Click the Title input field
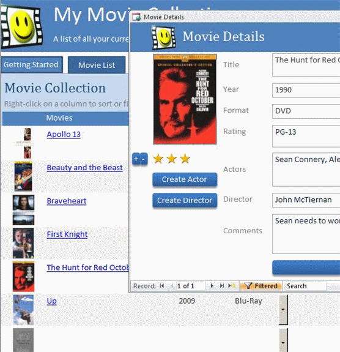 [x=306, y=65]
